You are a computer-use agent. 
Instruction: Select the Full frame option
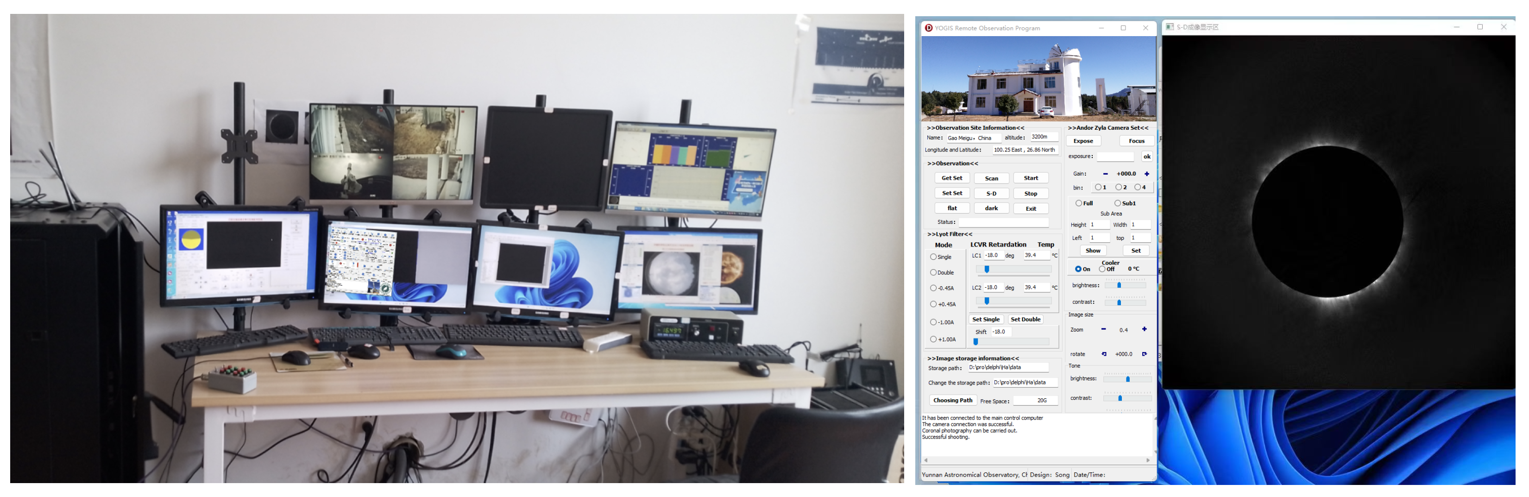coord(1078,204)
